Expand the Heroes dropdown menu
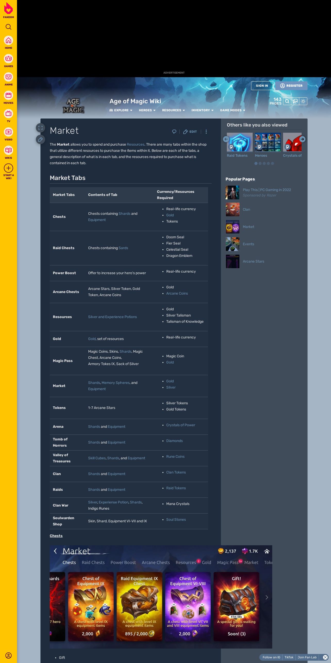Screen dimensions: 331x663 [147, 110]
